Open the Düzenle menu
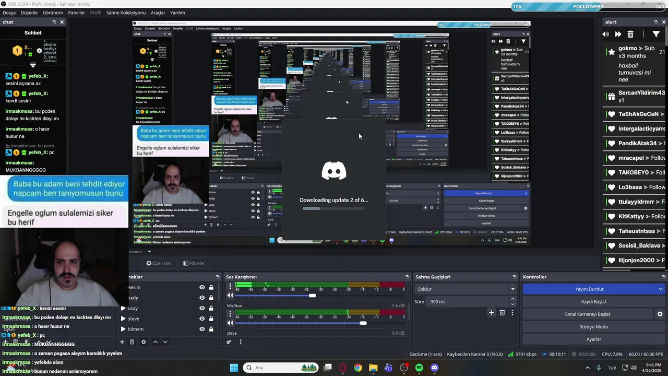 tap(29, 13)
